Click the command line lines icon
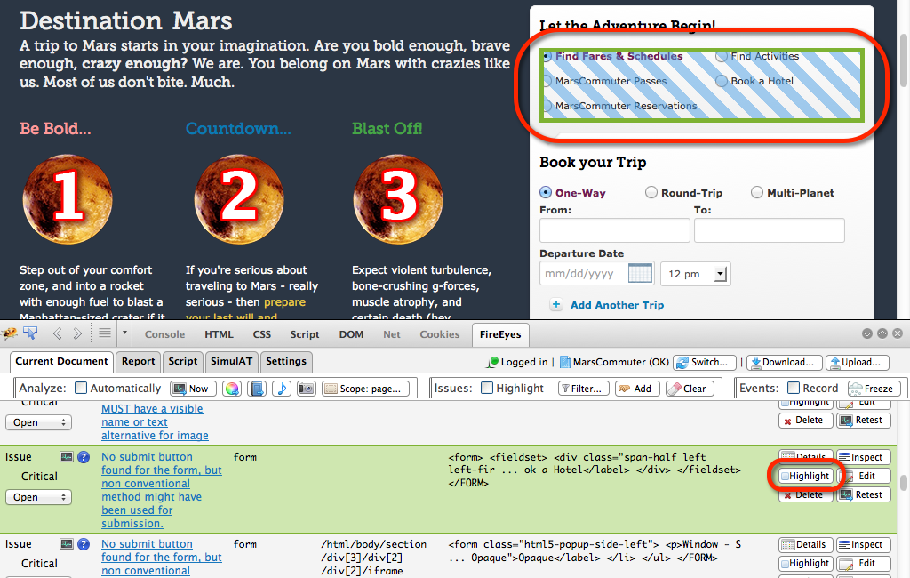The width and height of the screenshot is (910, 578). pos(105,333)
